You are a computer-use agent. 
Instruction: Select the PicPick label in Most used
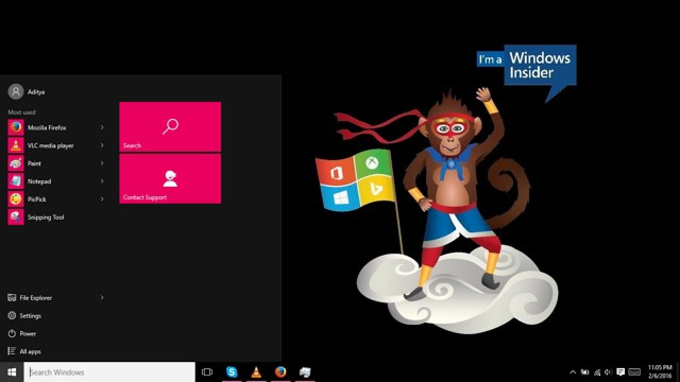click(36, 199)
